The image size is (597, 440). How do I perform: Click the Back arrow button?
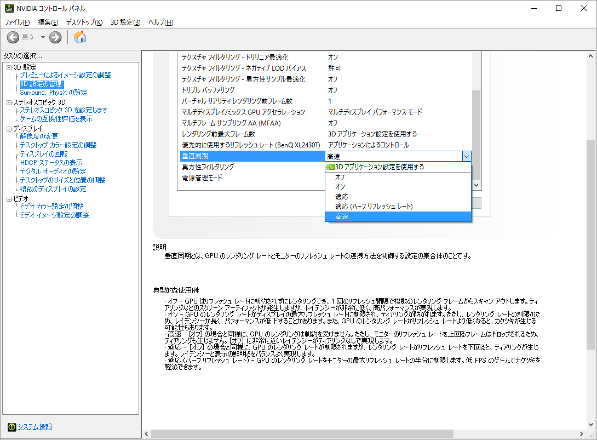tap(13, 37)
